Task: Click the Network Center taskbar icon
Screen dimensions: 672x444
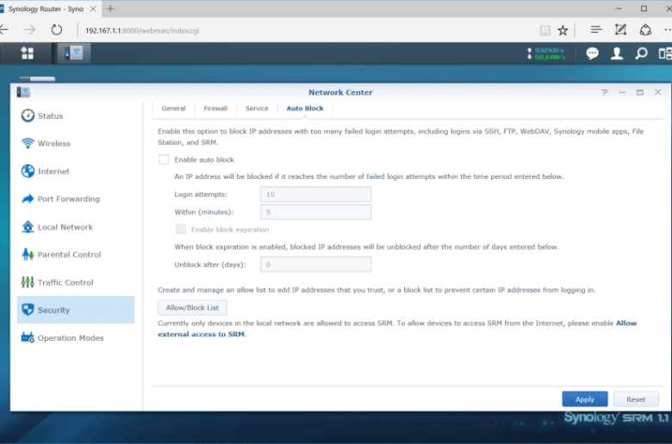Action: click(74, 53)
